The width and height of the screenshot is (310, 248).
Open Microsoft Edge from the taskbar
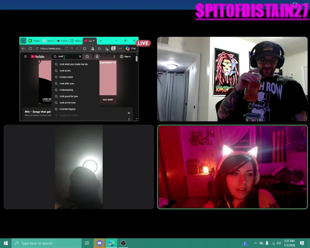(x=111, y=243)
